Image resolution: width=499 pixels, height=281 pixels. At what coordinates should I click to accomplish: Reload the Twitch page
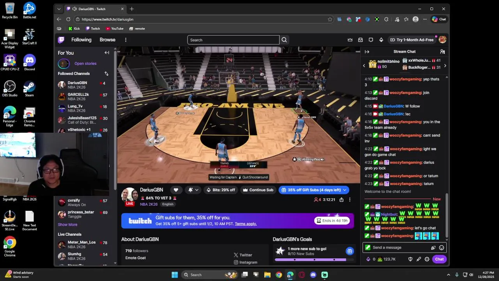(68, 19)
